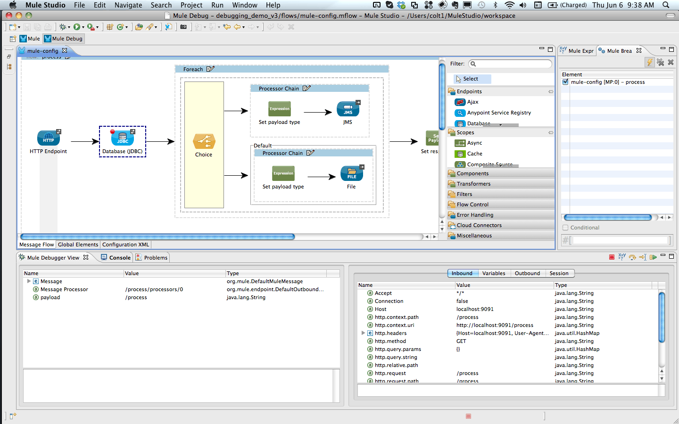This screenshot has width=679, height=424.
Task: Collapse the Endpoints palette category
Action: point(551,91)
